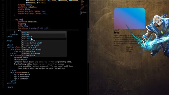Click the 'position: absolute;' line
Image resolution: width=169 pixels, height=95 pixels.
click(x=27, y=22)
